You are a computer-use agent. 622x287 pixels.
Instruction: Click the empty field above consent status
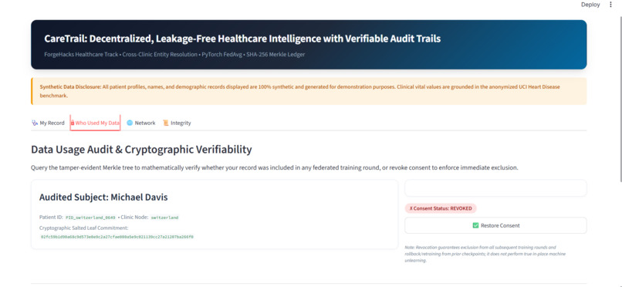click(x=495, y=188)
